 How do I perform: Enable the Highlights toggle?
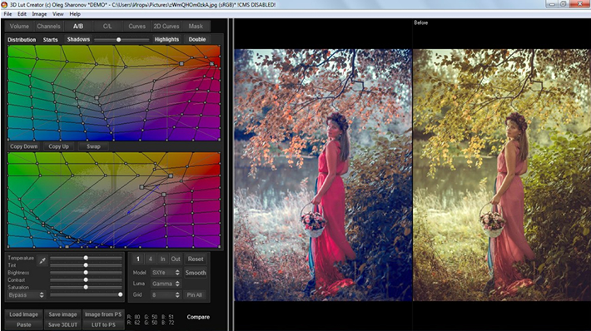166,39
